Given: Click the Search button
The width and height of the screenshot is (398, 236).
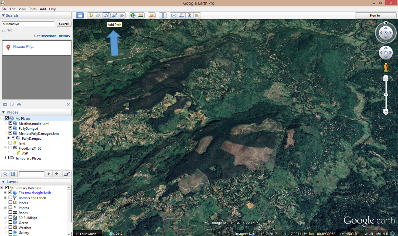Looking at the screenshot, I should 64,24.
